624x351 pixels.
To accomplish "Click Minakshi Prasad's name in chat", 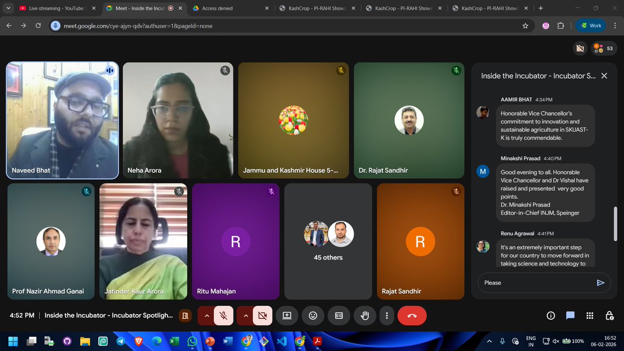I will [x=521, y=158].
